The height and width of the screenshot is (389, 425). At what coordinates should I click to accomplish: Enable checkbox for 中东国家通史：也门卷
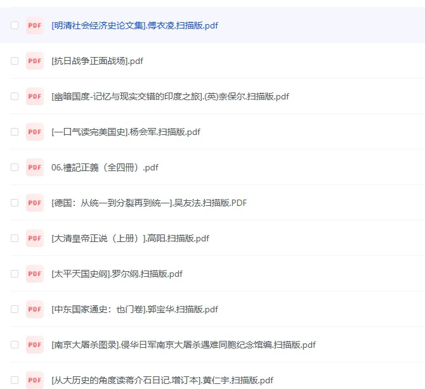coord(15,309)
